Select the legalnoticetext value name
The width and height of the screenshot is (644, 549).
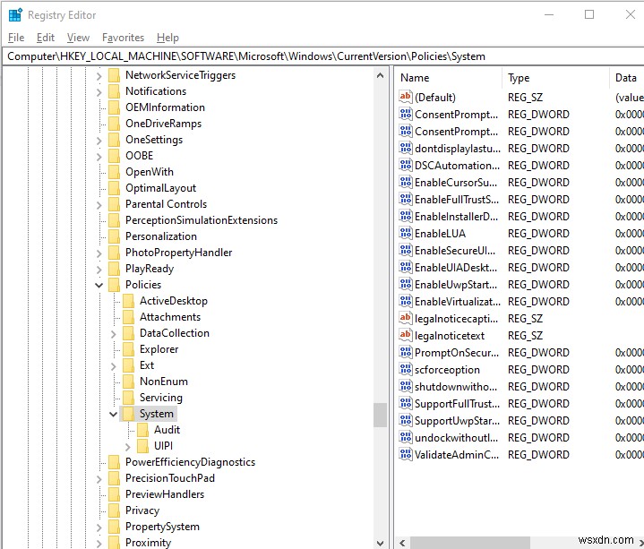450,336
